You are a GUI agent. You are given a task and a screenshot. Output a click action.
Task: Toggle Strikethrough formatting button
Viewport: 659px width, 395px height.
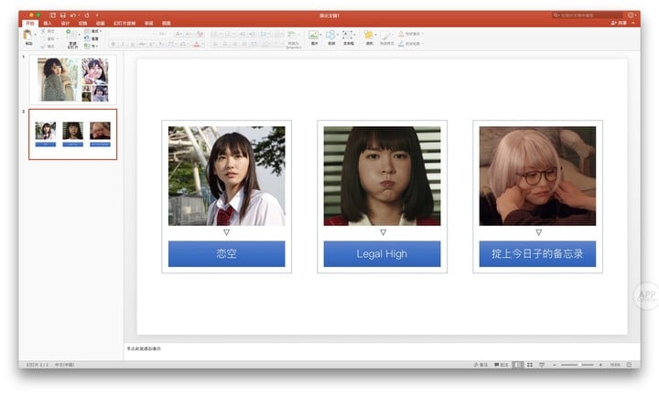point(142,44)
